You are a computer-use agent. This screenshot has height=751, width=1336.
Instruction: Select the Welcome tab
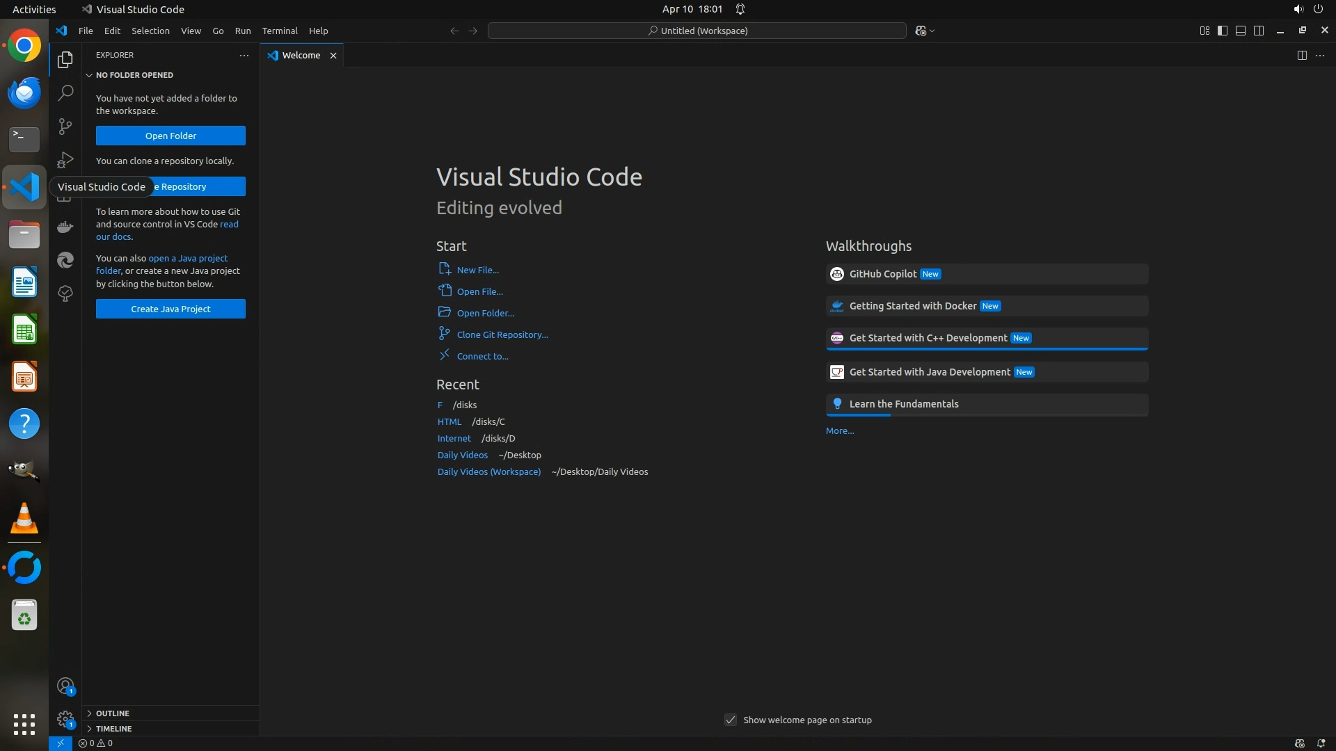[301, 55]
